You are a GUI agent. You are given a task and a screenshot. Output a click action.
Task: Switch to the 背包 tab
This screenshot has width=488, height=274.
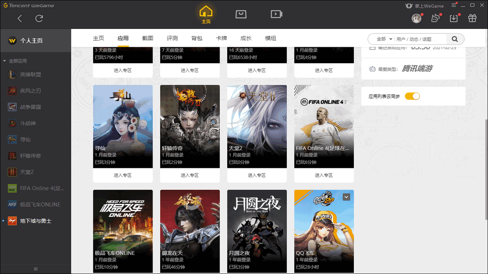(197, 38)
